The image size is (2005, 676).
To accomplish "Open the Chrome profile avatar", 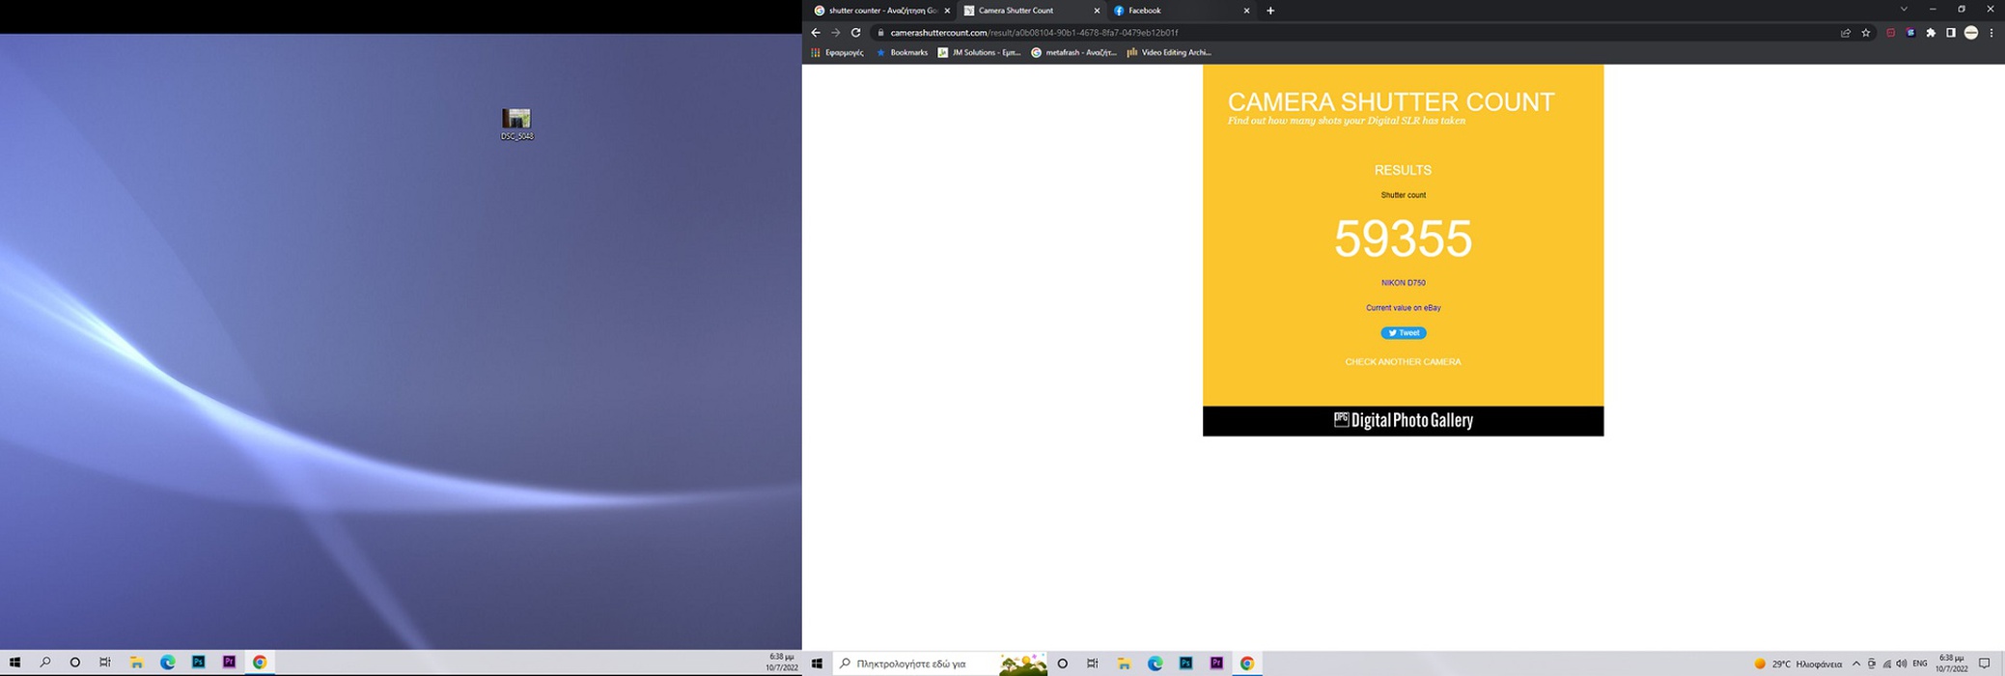I will 1971,33.
